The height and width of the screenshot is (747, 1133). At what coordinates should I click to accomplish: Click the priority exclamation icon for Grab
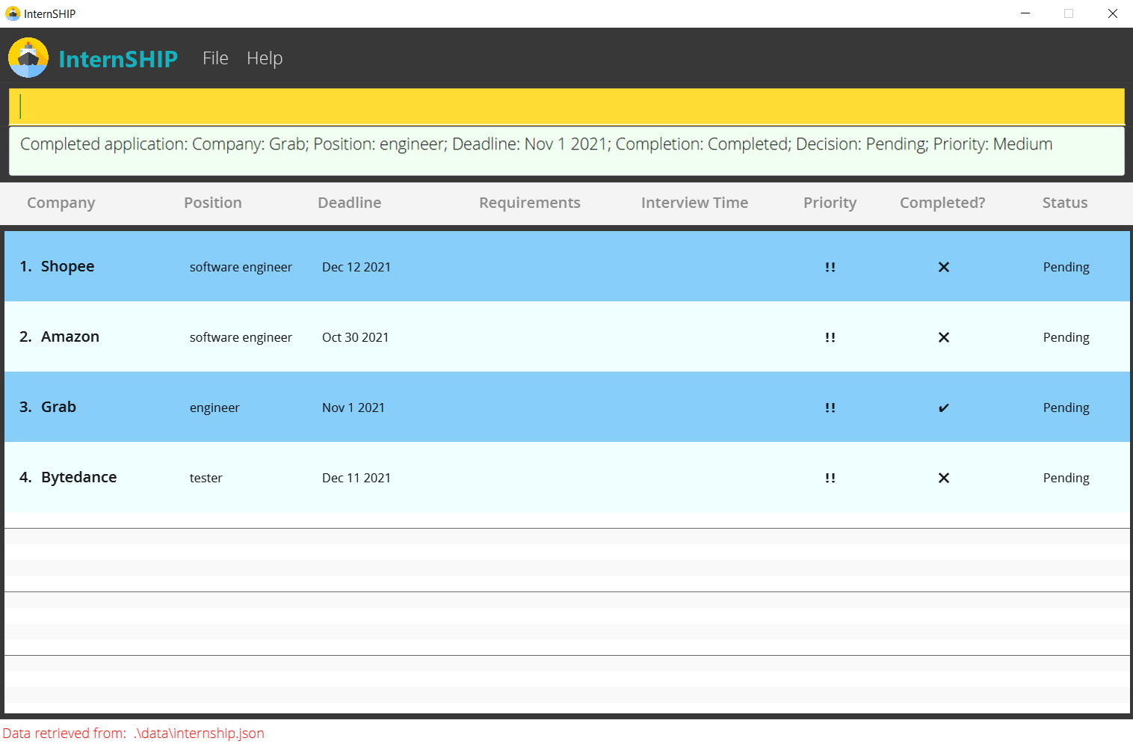pos(830,408)
